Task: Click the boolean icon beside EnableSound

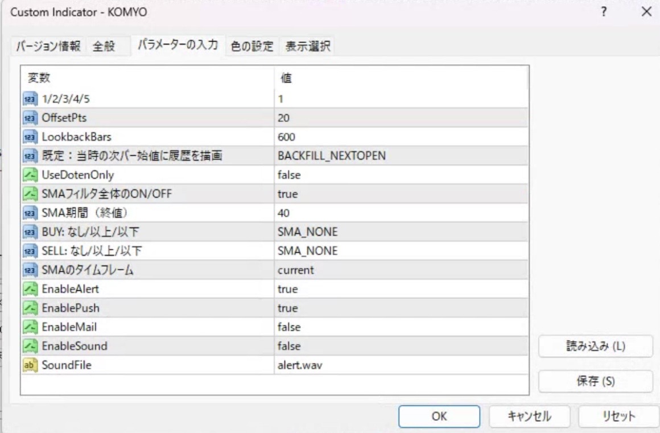Action: tap(30, 346)
